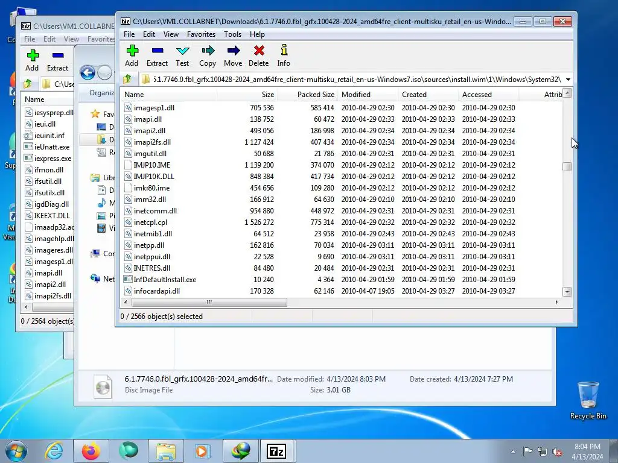Open the Help menu
The image size is (618, 463).
257,34
